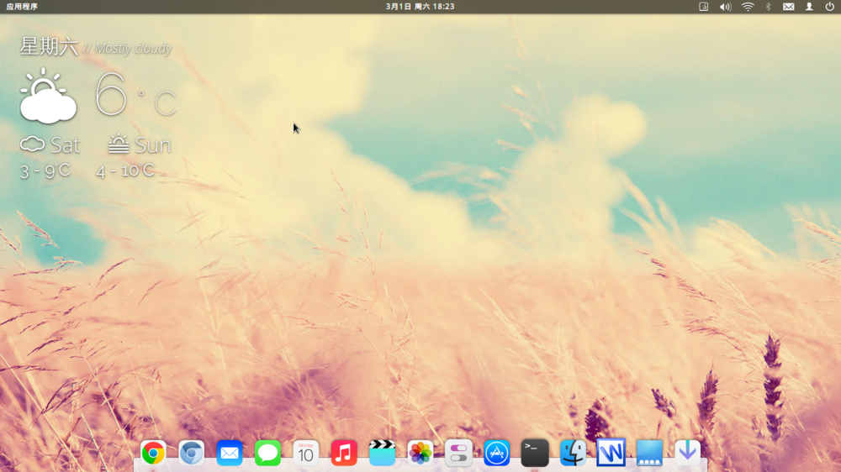Image resolution: width=841 pixels, height=472 pixels.
Task: Launch the App Store from dock
Action: [x=497, y=454]
